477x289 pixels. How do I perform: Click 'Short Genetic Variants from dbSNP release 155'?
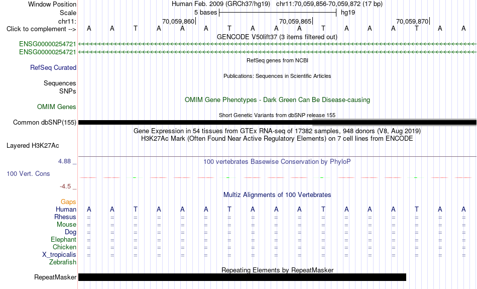pos(277,115)
